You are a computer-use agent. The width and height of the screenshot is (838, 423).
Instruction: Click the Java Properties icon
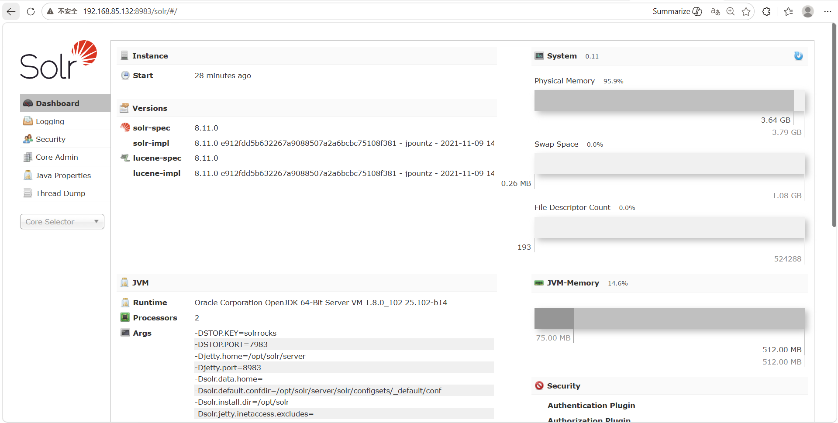(x=28, y=175)
